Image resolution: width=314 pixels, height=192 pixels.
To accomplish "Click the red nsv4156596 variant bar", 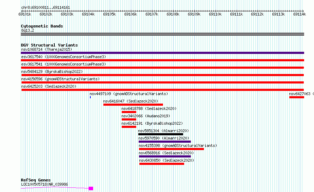I will pyautogui.click(x=163, y=82).
